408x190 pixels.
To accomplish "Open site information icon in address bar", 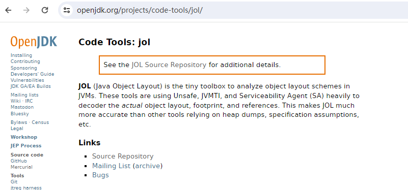I will point(67,10).
